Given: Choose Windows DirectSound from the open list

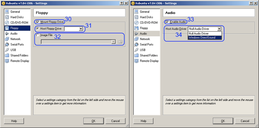Looking at the screenshot, I should point(205,37).
